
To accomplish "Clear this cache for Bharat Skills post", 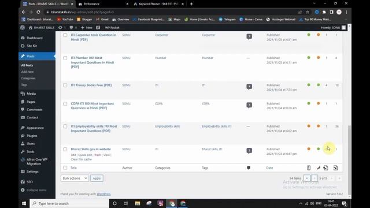I will (x=81, y=159).
